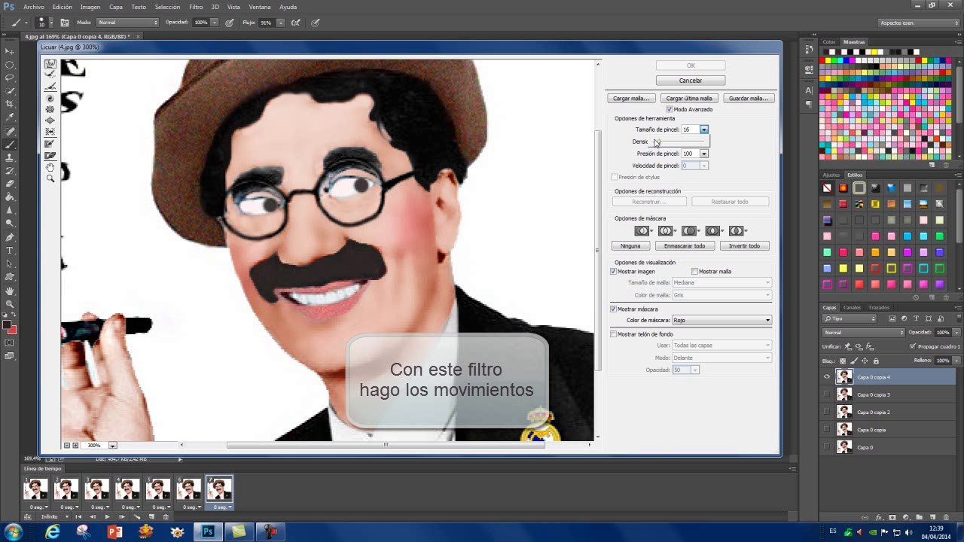Open the layer blend mode Normal dropdown
This screenshot has width=964, height=542.
click(x=863, y=332)
